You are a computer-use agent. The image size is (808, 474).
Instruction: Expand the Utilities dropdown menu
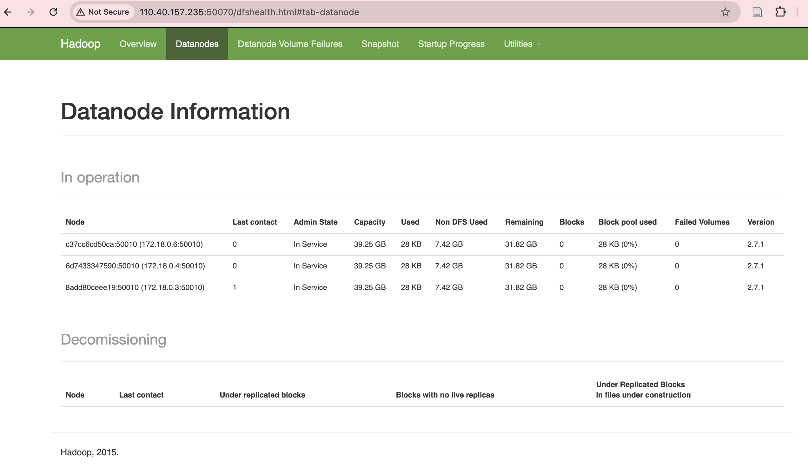(522, 44)
